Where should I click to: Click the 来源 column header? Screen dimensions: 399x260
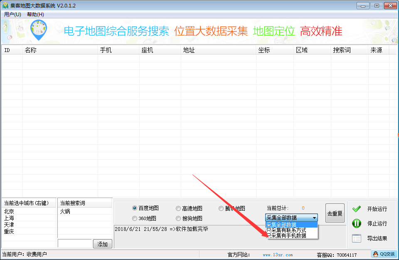click(x=379, y=50)
